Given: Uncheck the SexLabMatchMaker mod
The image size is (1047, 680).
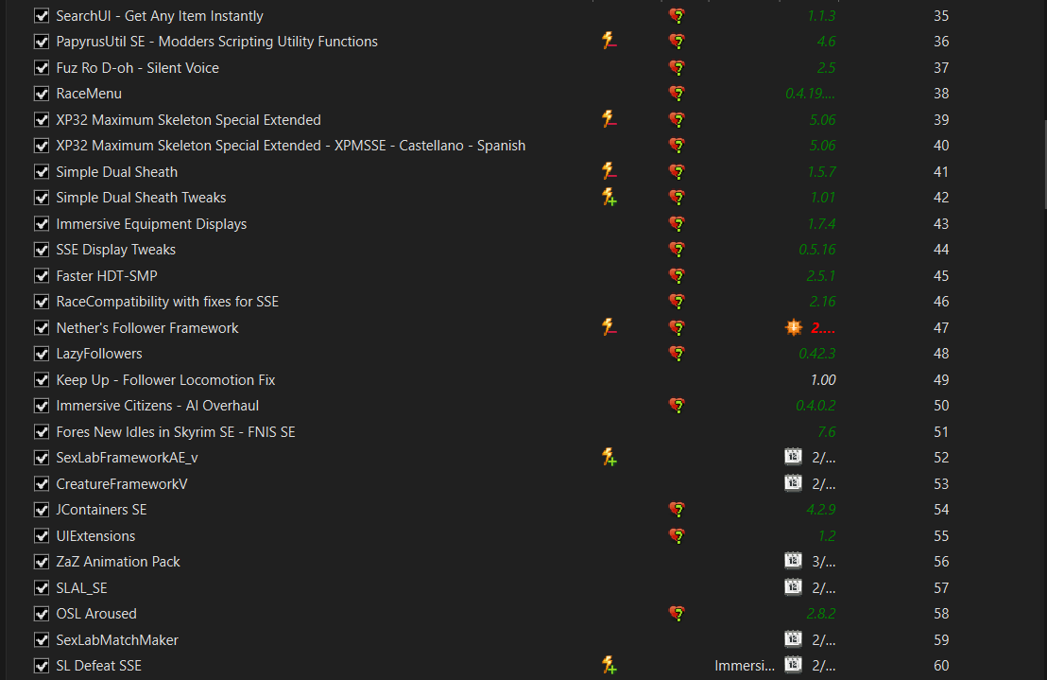Looking at the screenshot, I should (42, 639).
